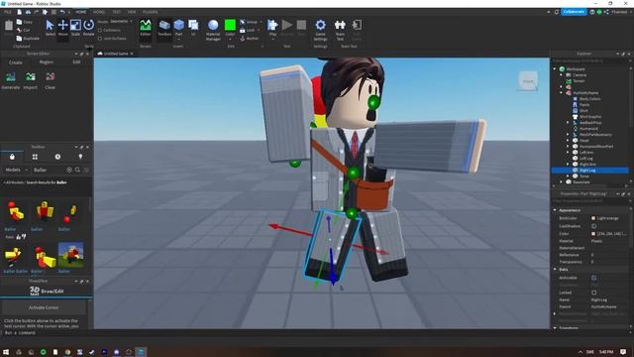Expand the Left Arm tree node

(x=568, y=152)
